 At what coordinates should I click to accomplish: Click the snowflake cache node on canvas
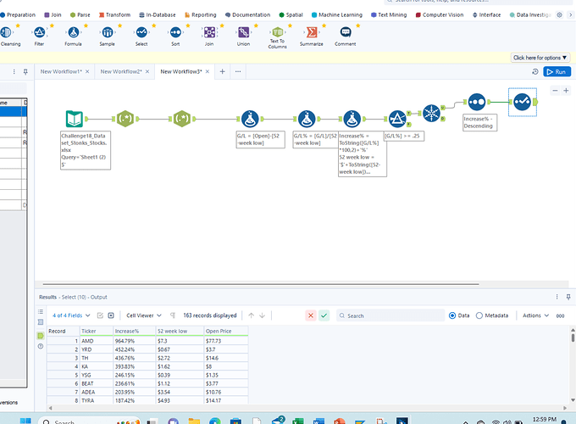pos(432,114)
